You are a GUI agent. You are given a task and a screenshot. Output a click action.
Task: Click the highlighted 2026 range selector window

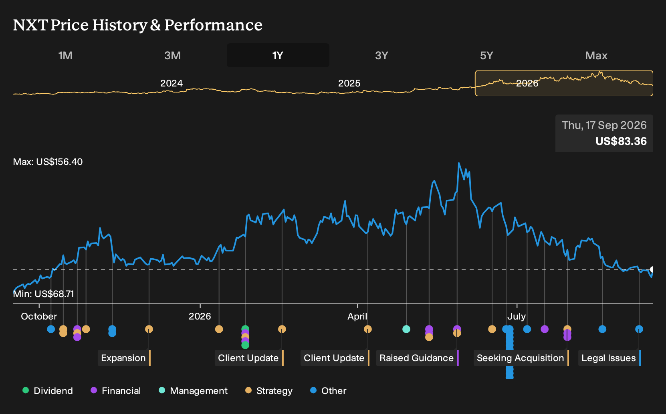click(x=564, y=83)
